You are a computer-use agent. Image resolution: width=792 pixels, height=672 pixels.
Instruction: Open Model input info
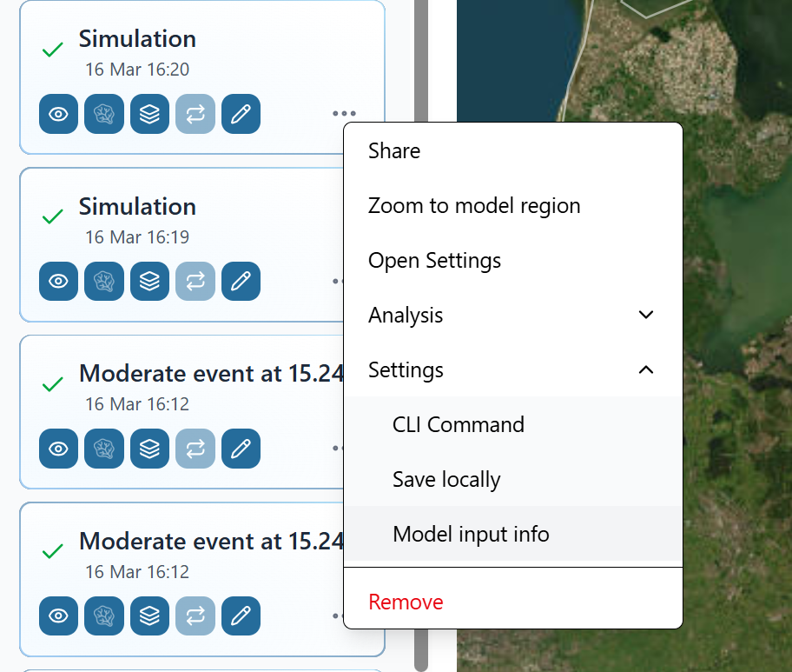tap(471, 534)
